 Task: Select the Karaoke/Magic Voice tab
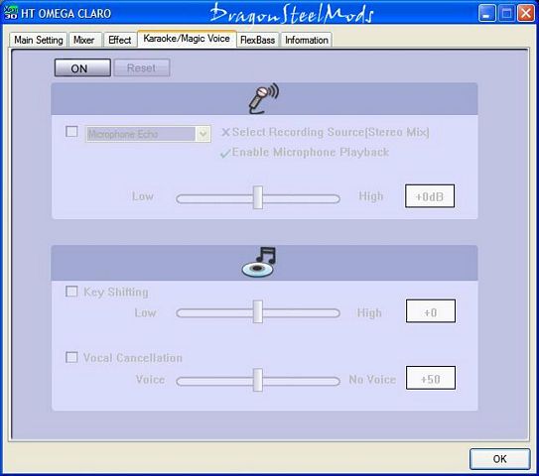[187, 39]
